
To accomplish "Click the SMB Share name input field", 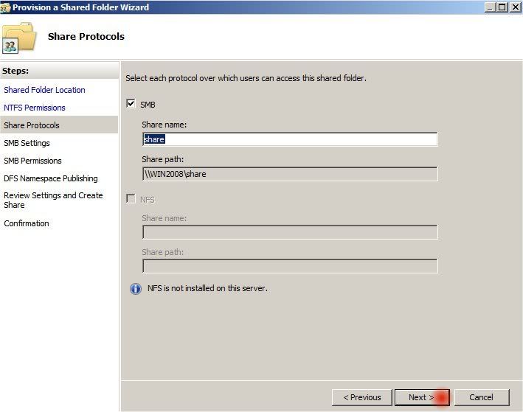I will (x=290, y=139).
